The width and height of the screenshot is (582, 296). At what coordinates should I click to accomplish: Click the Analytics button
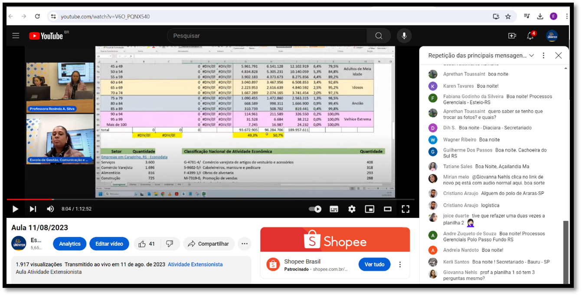(69, 244)
